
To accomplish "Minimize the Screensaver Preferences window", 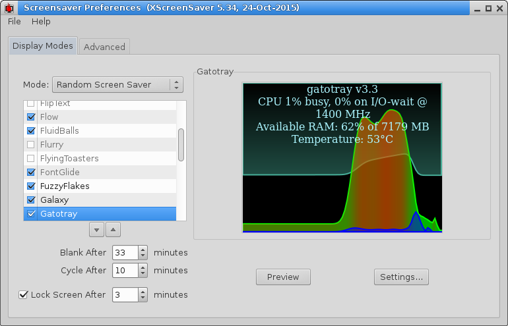I will [477, 9].
